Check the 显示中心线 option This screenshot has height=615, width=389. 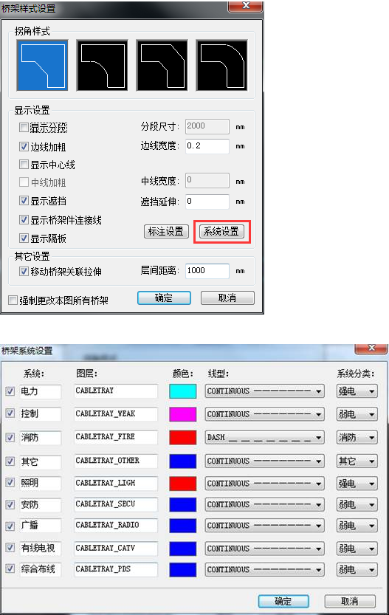[x=24, y=165]
